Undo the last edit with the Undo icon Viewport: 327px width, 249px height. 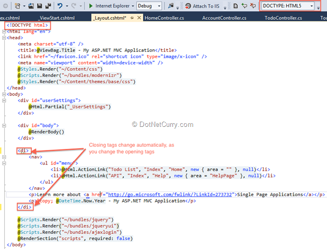pos(60,6)
